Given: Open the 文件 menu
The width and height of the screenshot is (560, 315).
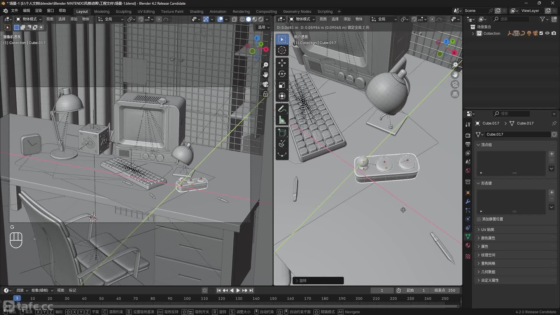Looking at the screenshot, I should pyautogui.click(x=15, y=10).
